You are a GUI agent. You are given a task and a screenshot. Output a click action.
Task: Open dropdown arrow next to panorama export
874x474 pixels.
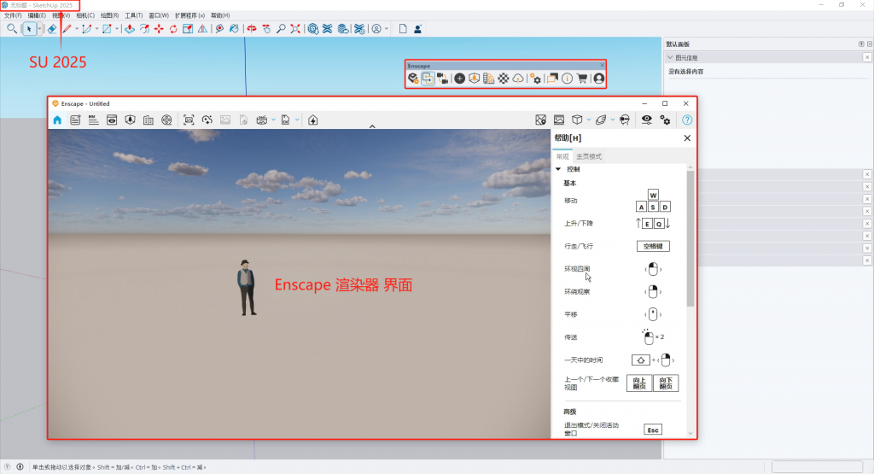pyautogui.click(x=274, y=120)
